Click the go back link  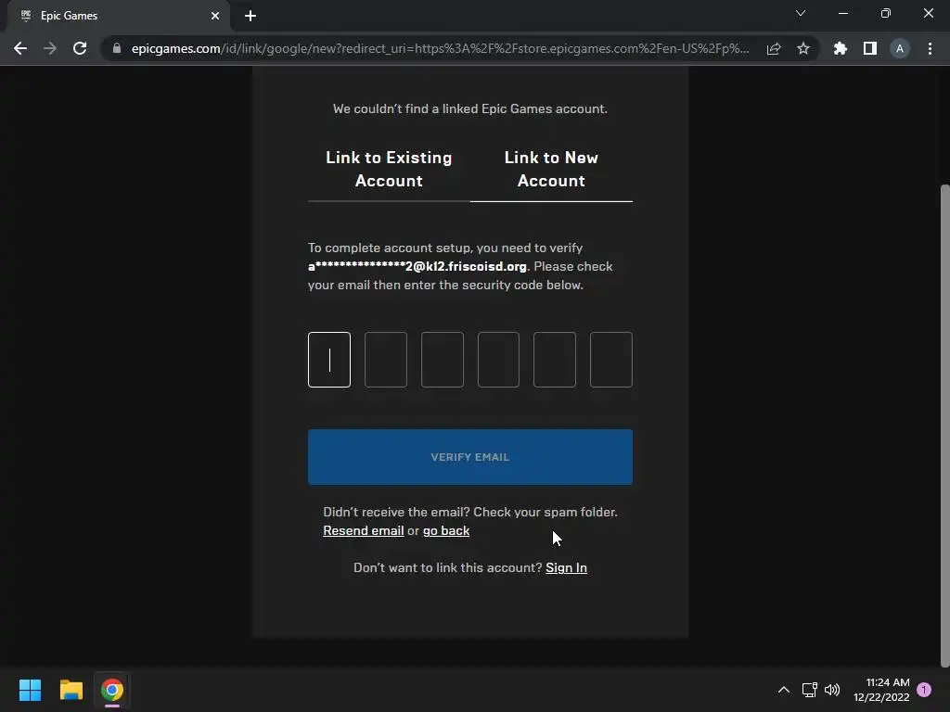pos(446,531)
